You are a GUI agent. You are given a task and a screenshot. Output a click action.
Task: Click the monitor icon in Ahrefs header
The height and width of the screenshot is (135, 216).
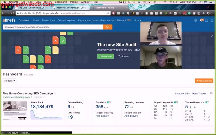click(207, 21)
